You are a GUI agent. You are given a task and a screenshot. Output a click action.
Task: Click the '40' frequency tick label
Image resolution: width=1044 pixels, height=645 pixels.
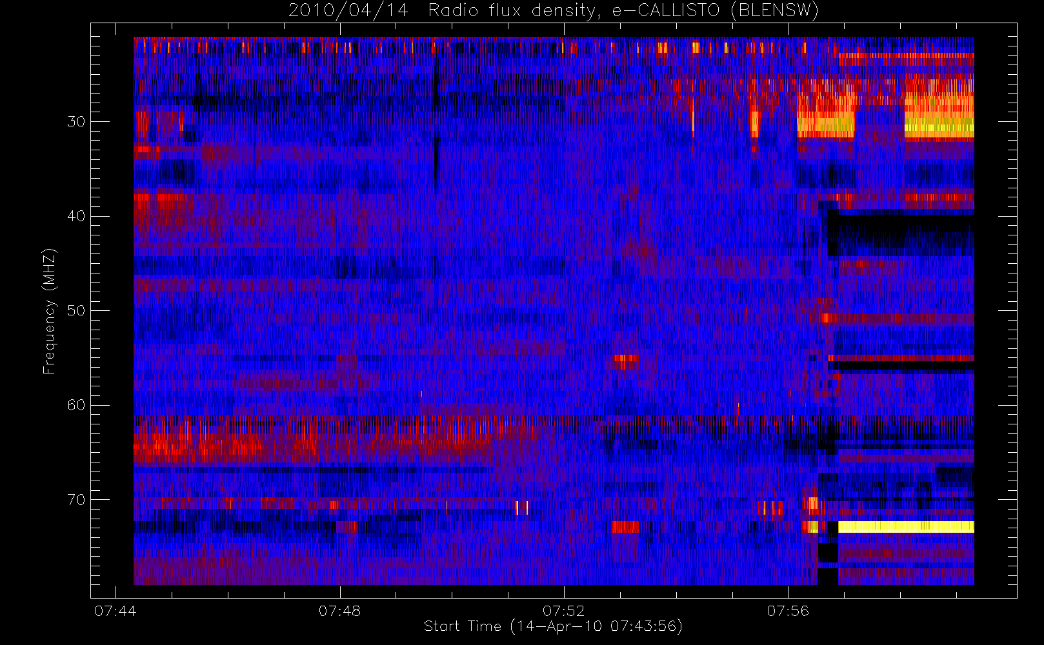76,216
